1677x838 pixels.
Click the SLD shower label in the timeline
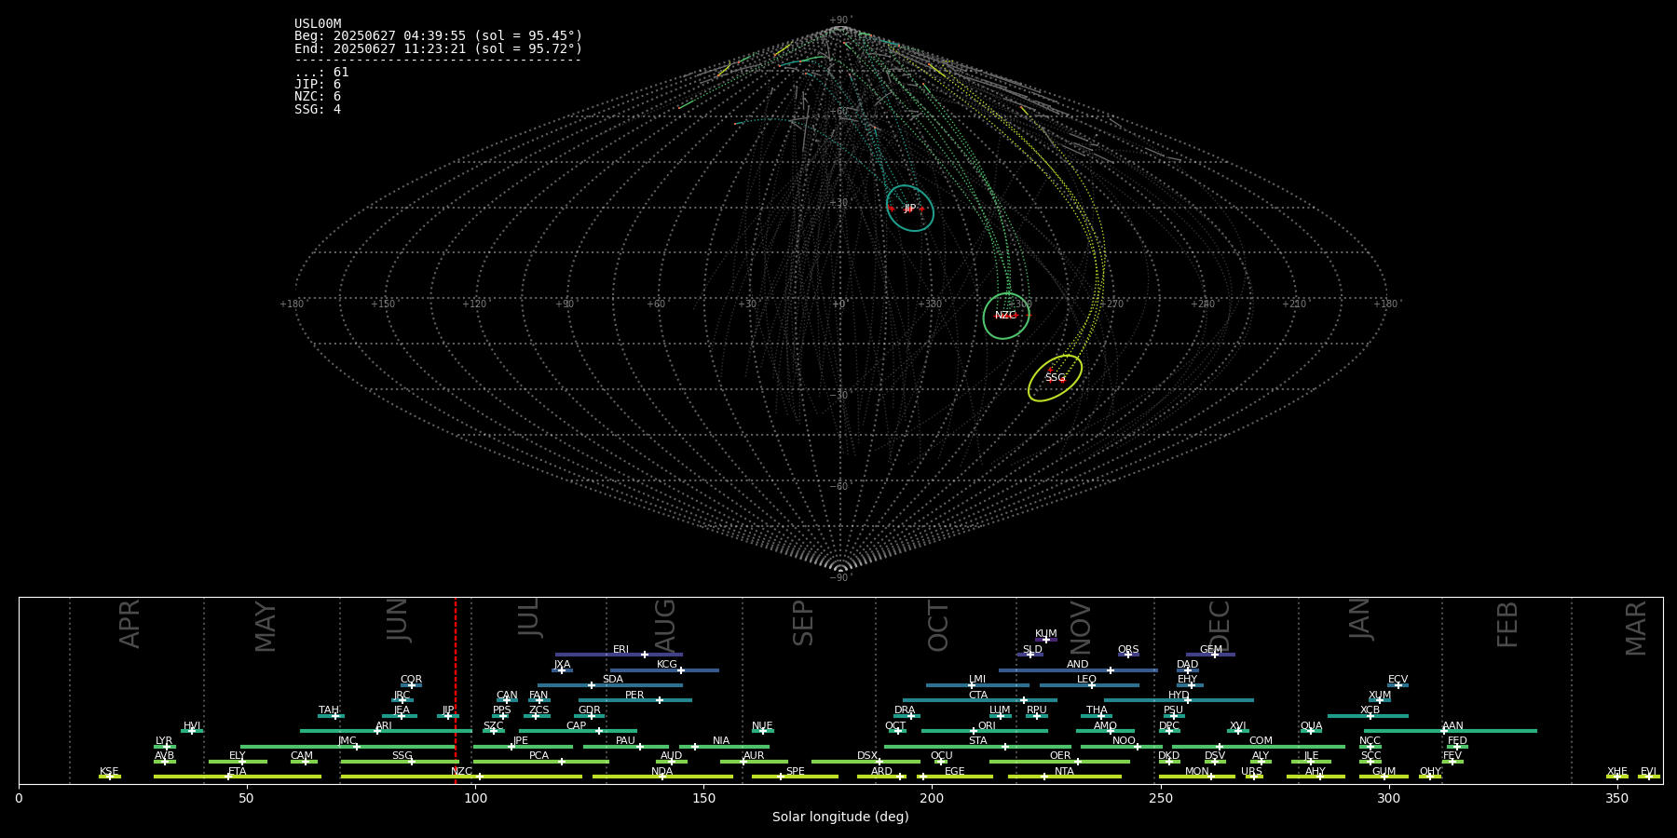point(1032,650)
